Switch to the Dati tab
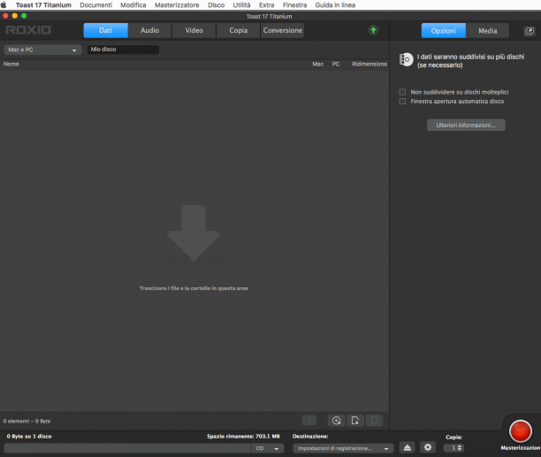The height and width of the screenshot is (457, 541). point(105,30)
